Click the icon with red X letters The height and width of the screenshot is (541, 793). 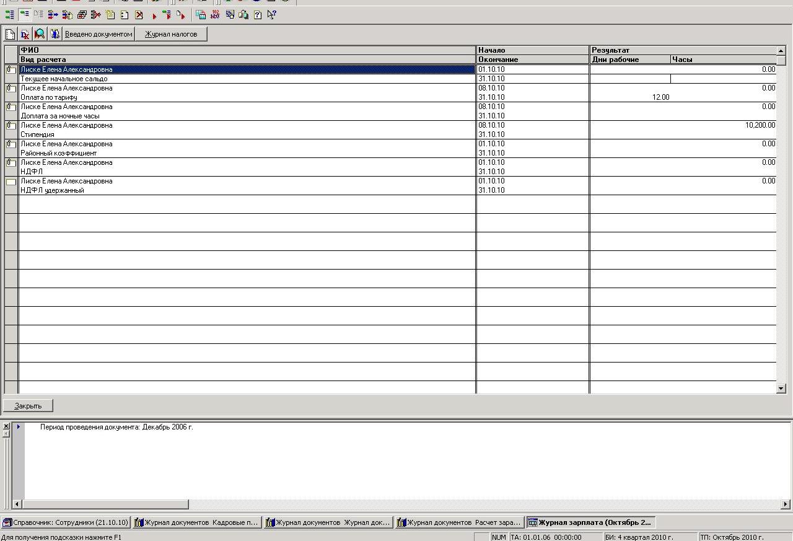pos(25,34)
